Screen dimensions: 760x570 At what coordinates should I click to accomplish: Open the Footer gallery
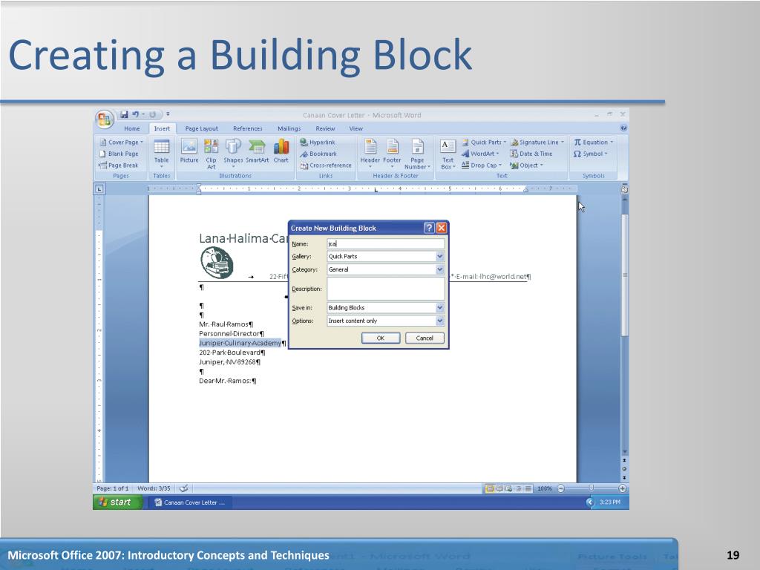coord(392,153)
